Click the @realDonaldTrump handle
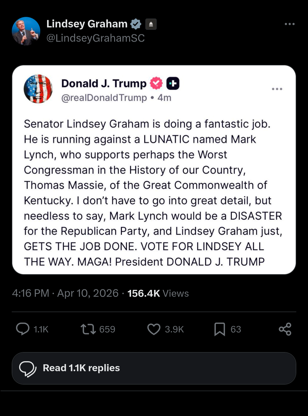The image size is (308, 416). (104, 98)
